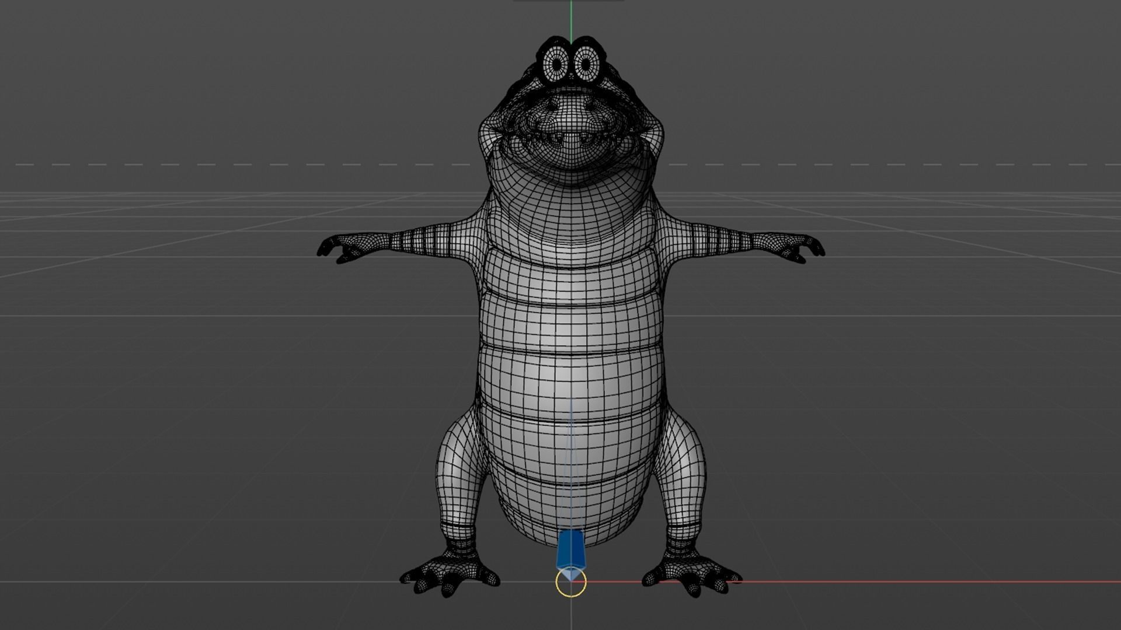Viewport: 1121px width, 630px height.
Task: Click the crocodile's toothy mouth mesh
Action: tap(572, 139)
